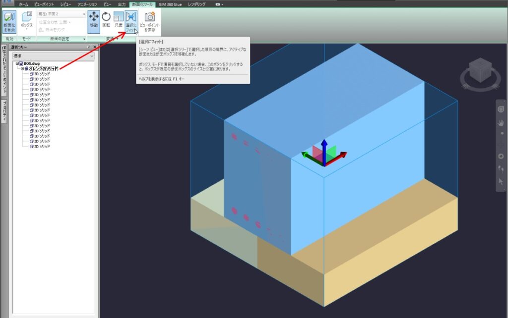This screenshot has width=508, height=318.
Task: Click the 選択にフィット (Fit Selection) tool
Action: [x=131, y=21]
